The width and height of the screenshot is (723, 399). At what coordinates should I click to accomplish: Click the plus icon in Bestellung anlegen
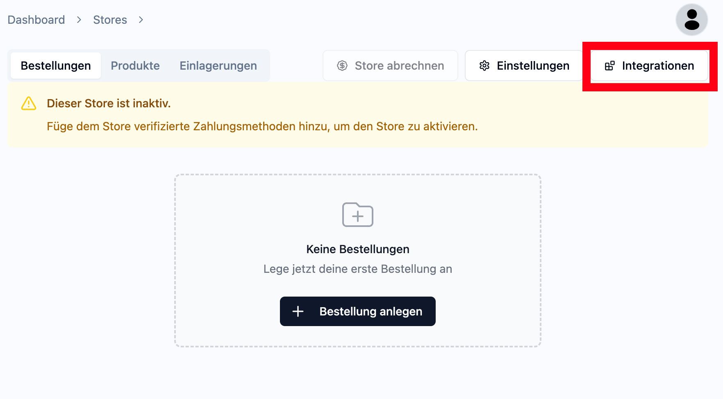tap(298, 311)
